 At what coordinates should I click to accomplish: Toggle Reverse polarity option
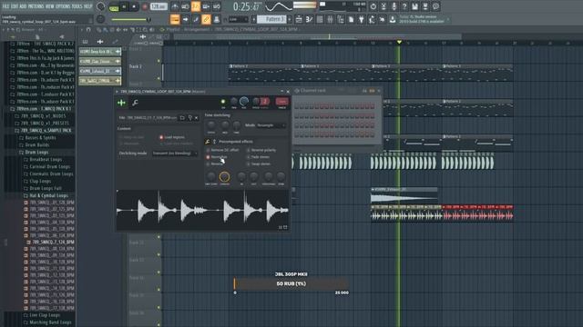(x=261, y=150)
